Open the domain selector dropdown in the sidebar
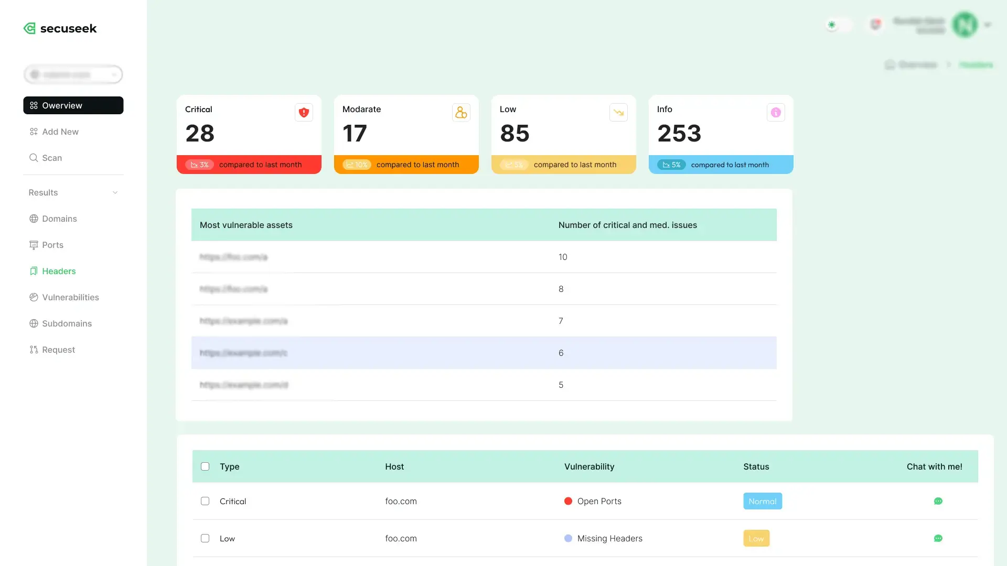 [x=73, y=75]
